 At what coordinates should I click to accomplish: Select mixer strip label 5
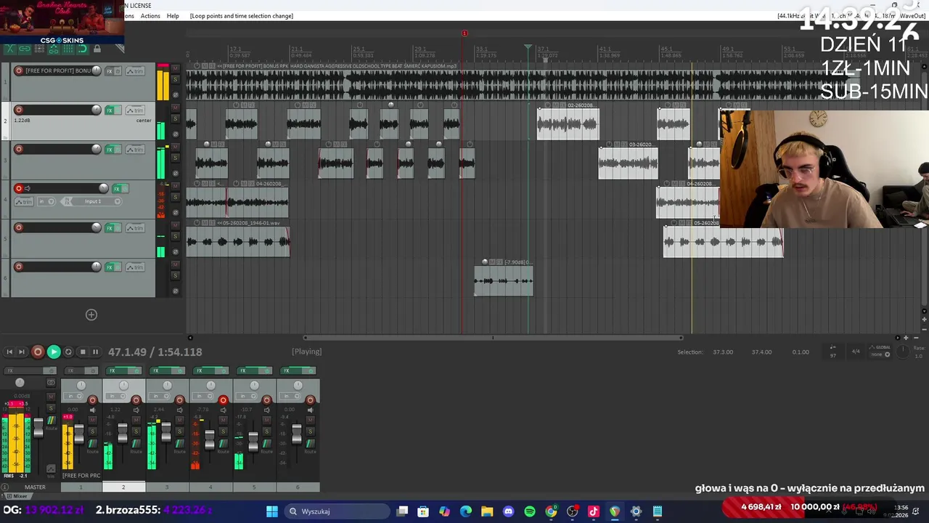click(x=254, y=487)
